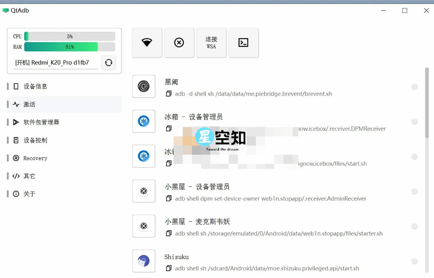Copy the Shizuku activation command
The height and width of the screenshot is (278, 434).
tap(169, 268)
